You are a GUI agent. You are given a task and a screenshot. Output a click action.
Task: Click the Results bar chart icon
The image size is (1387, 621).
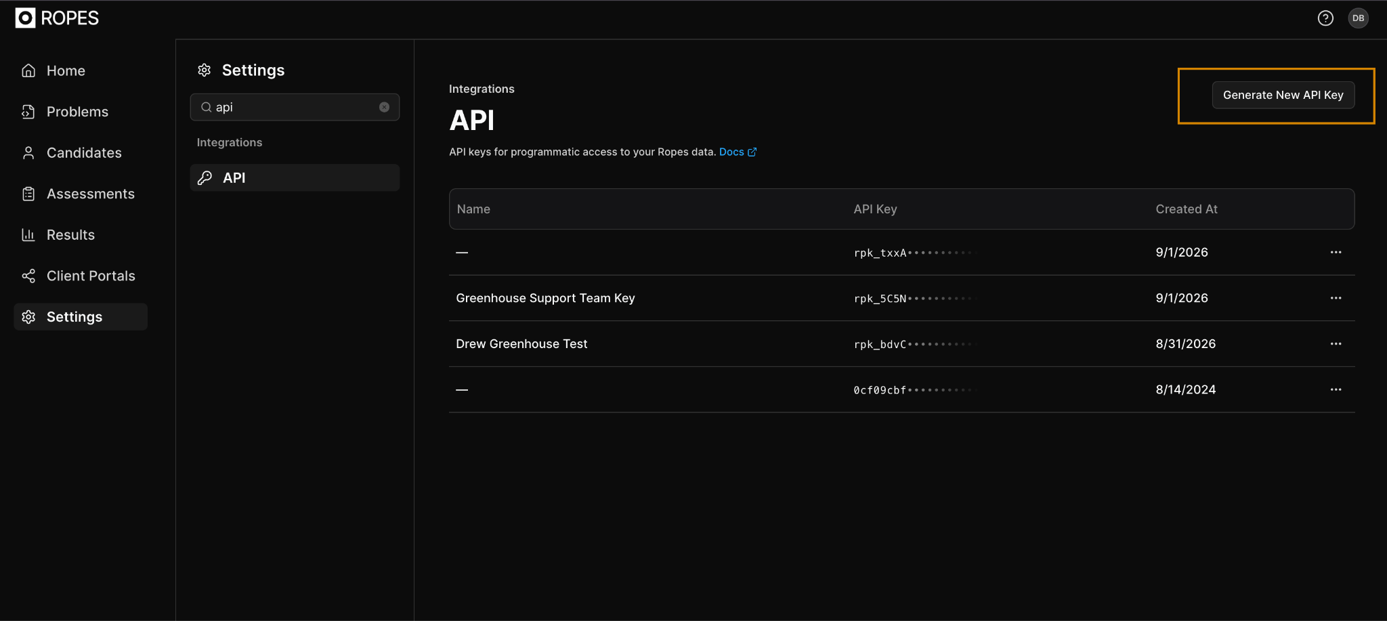point(28,235)
